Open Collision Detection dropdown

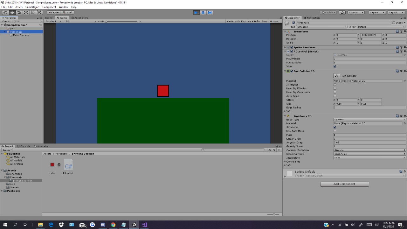click(x=369, y=150)
